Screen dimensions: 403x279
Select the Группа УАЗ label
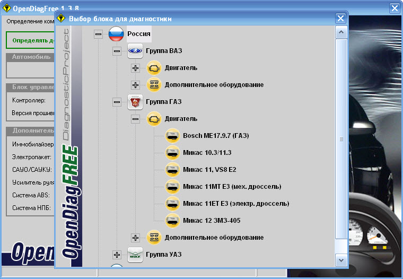pyautogui.click(x=164, y=255)
